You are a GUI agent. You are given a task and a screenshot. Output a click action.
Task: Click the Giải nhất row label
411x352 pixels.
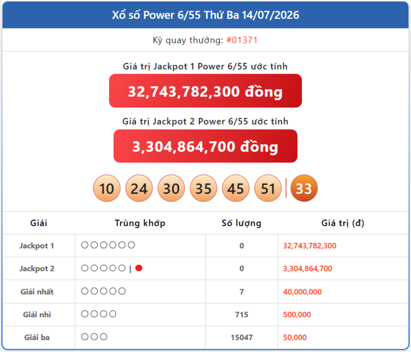pyautogui.click(x=37, y=292)
